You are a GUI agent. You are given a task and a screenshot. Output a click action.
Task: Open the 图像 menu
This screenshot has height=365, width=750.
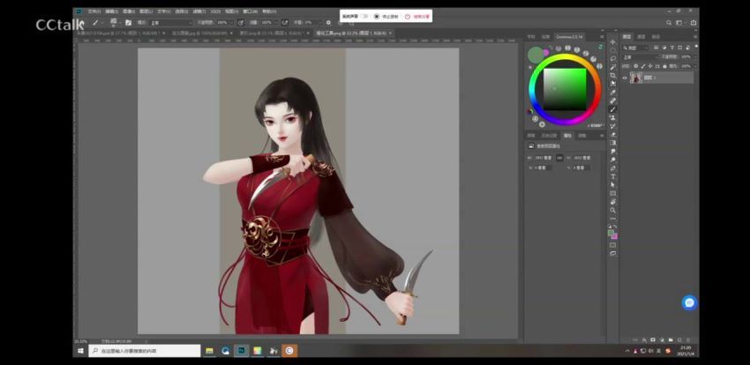(129, 11)
